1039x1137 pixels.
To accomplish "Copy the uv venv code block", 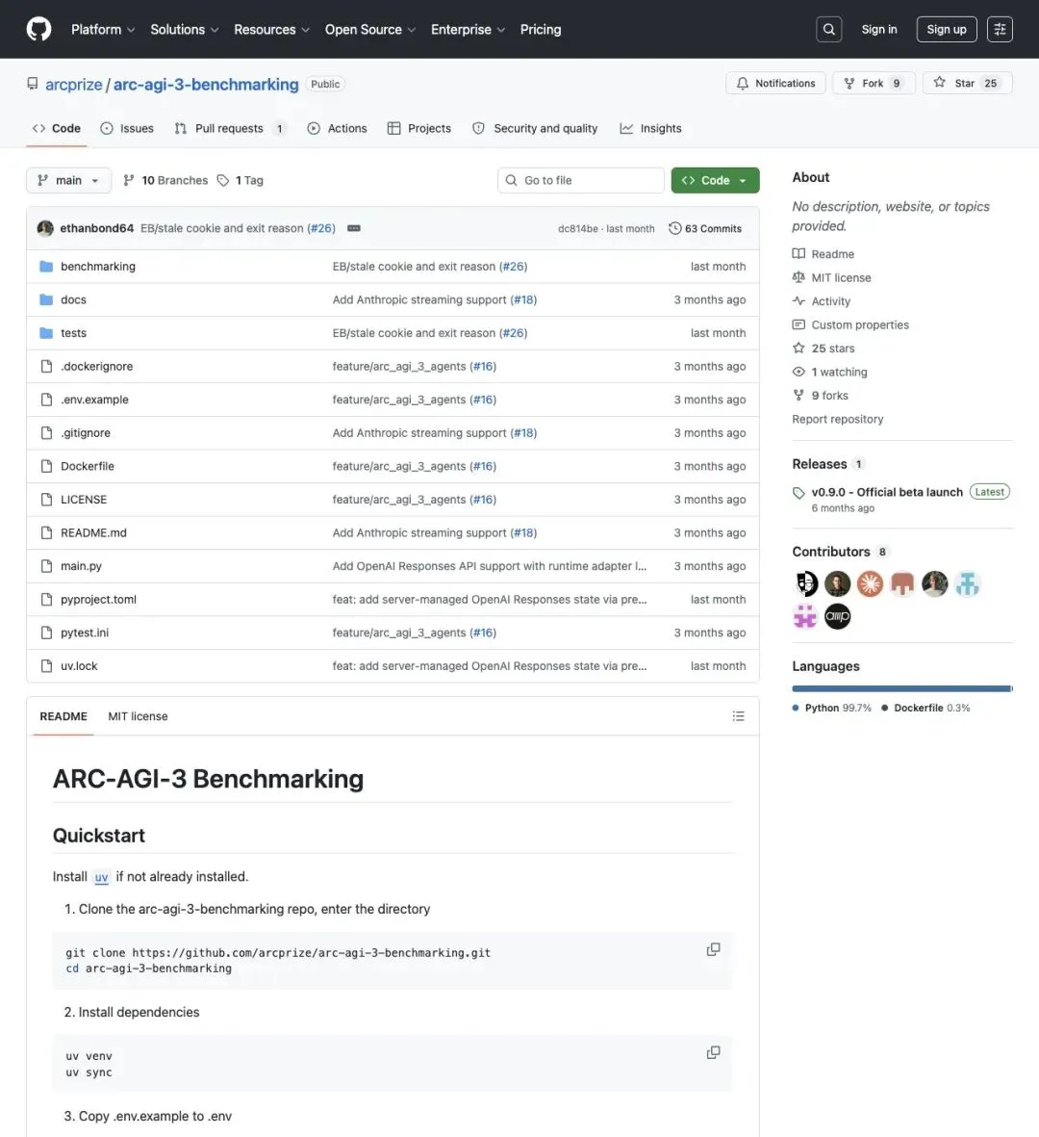I will point(713,1052).
